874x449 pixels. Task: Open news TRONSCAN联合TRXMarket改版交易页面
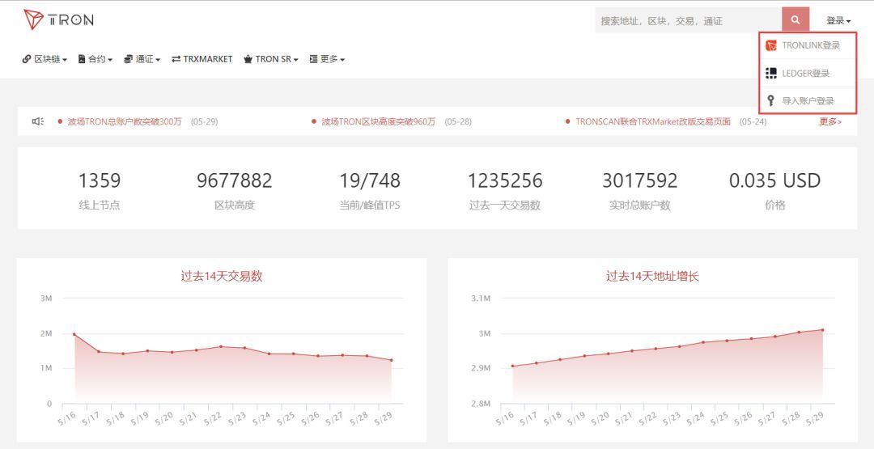pos(653,121)
